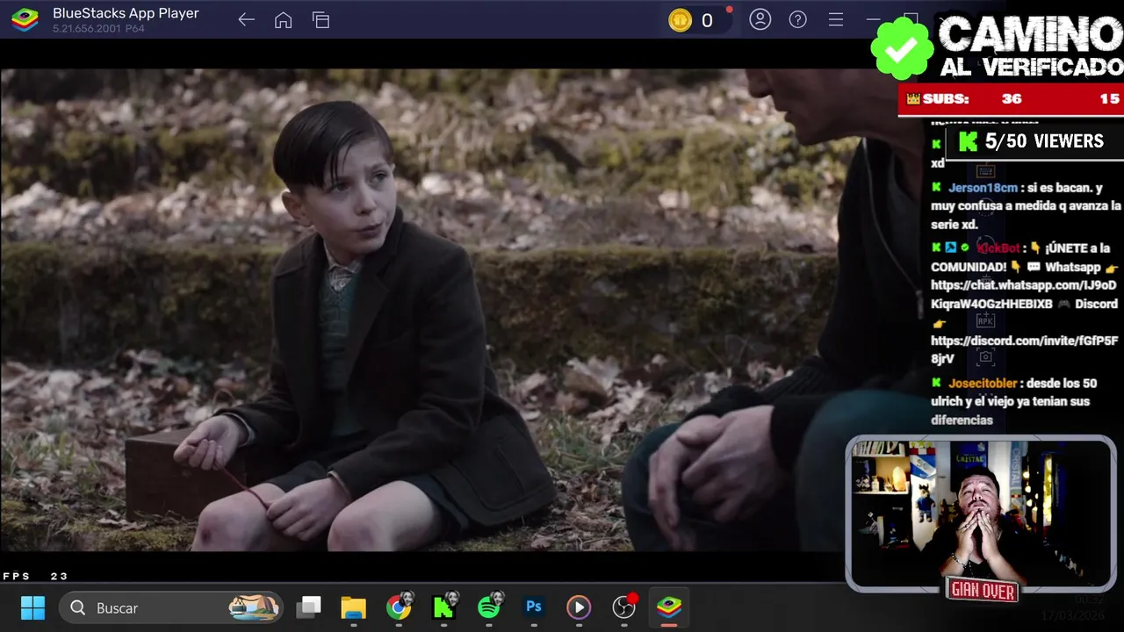Open the BlueStacks account profile icon
Viewport: 1124px width, 632px height.
[760, 19]
